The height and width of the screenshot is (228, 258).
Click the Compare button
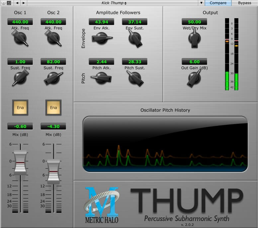tap(218, 3)
